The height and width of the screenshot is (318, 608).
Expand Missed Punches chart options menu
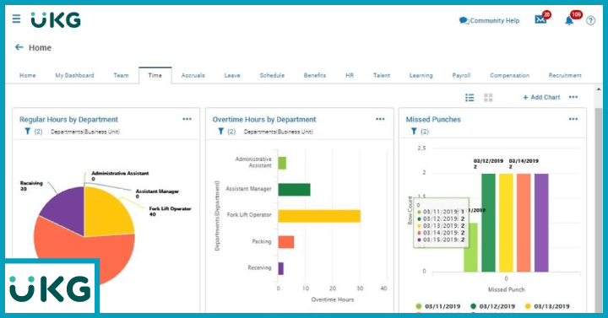click(573, 119)
